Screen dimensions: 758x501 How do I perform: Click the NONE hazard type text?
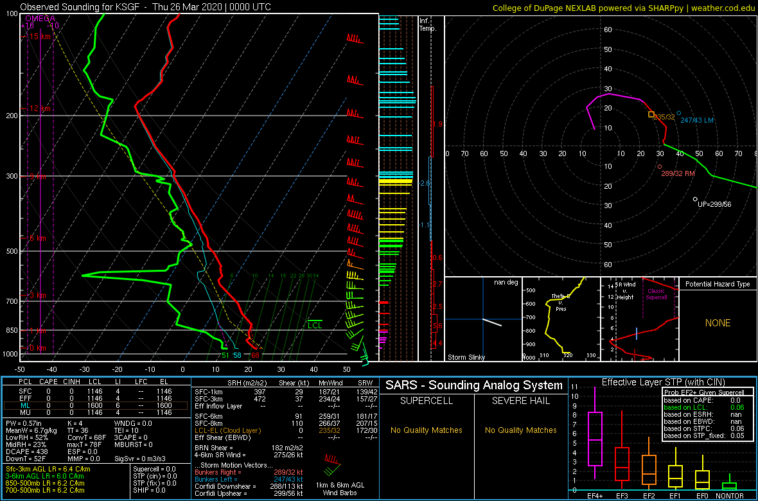718,323
